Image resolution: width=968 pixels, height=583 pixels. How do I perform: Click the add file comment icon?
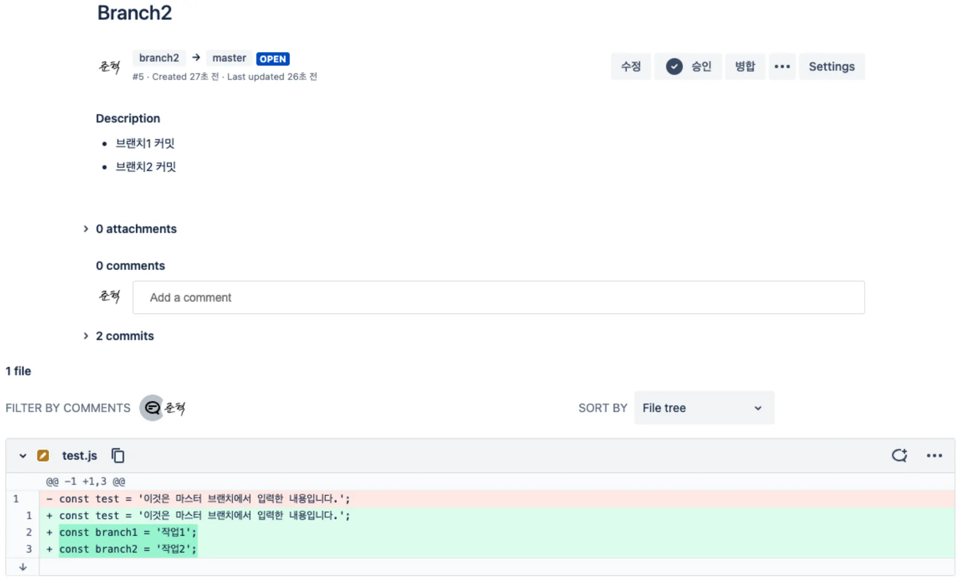pos(899,455)
